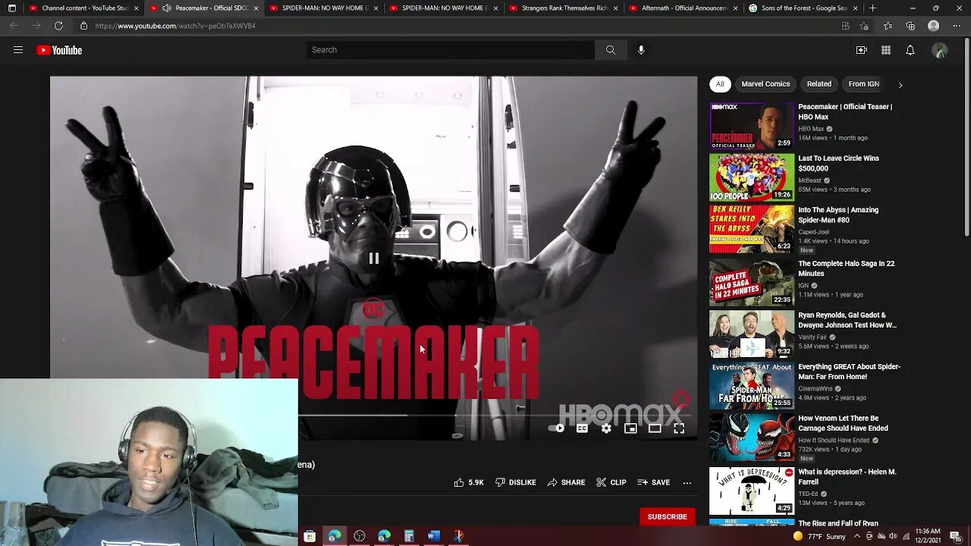This screenshot has height=546, width=971.
Task: Go back with the browser back arrow
Action: (14, 26)
